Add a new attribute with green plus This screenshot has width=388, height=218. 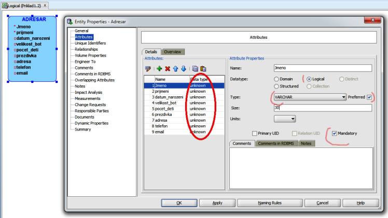click(x=159, y=68)
